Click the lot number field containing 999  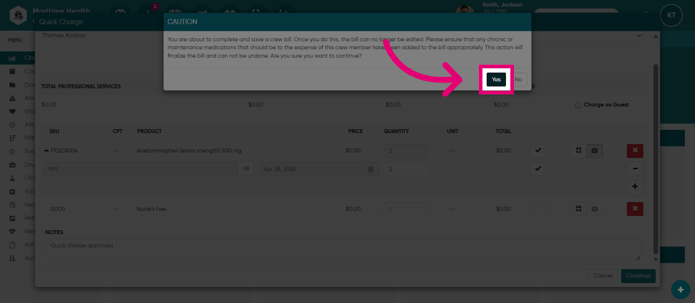(141, 169)
